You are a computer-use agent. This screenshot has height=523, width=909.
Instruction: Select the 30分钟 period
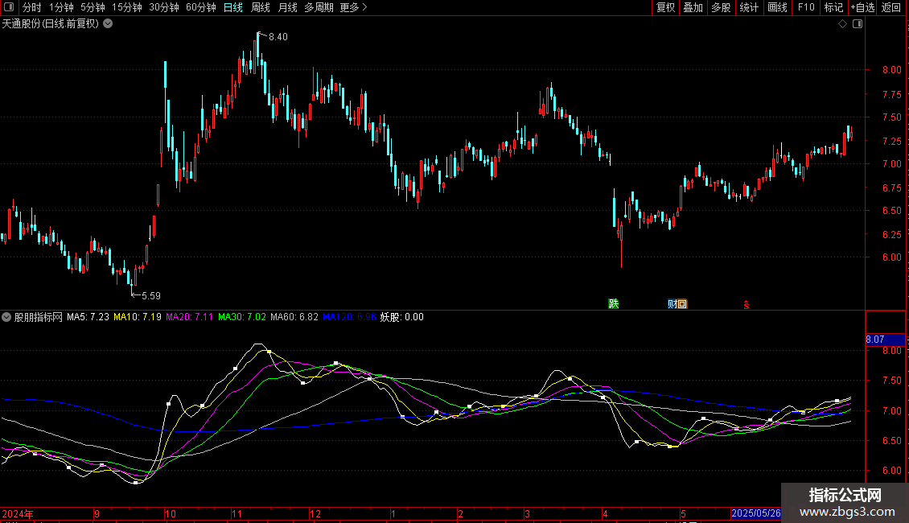point(164,7)
